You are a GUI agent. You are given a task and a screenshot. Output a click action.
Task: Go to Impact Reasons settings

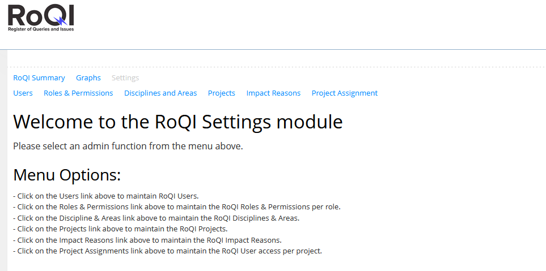[x=273, y=93]
